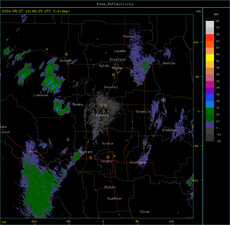Click the km unit label at bottom left

pyautogui.click(x=4, y=222)
